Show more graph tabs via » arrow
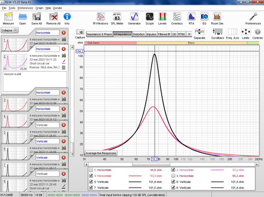The height and width of the screenshot is (197, 264). (x=189, y=34)
